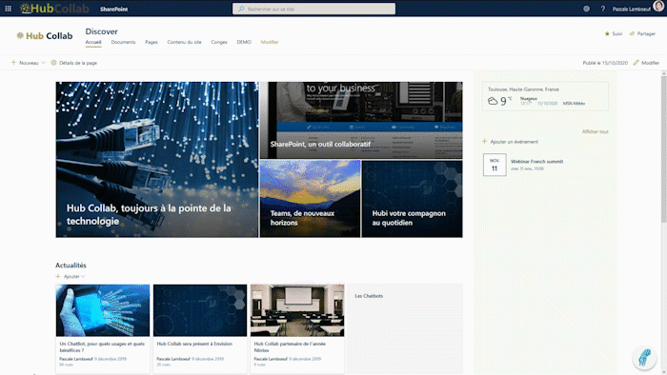667x375 pixels.
Task: Open the Webinar French summit event
Action: (536, 162)
